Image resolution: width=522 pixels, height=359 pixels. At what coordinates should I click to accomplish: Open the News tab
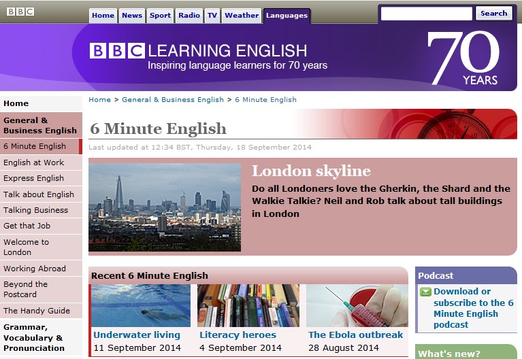[132, 16]
